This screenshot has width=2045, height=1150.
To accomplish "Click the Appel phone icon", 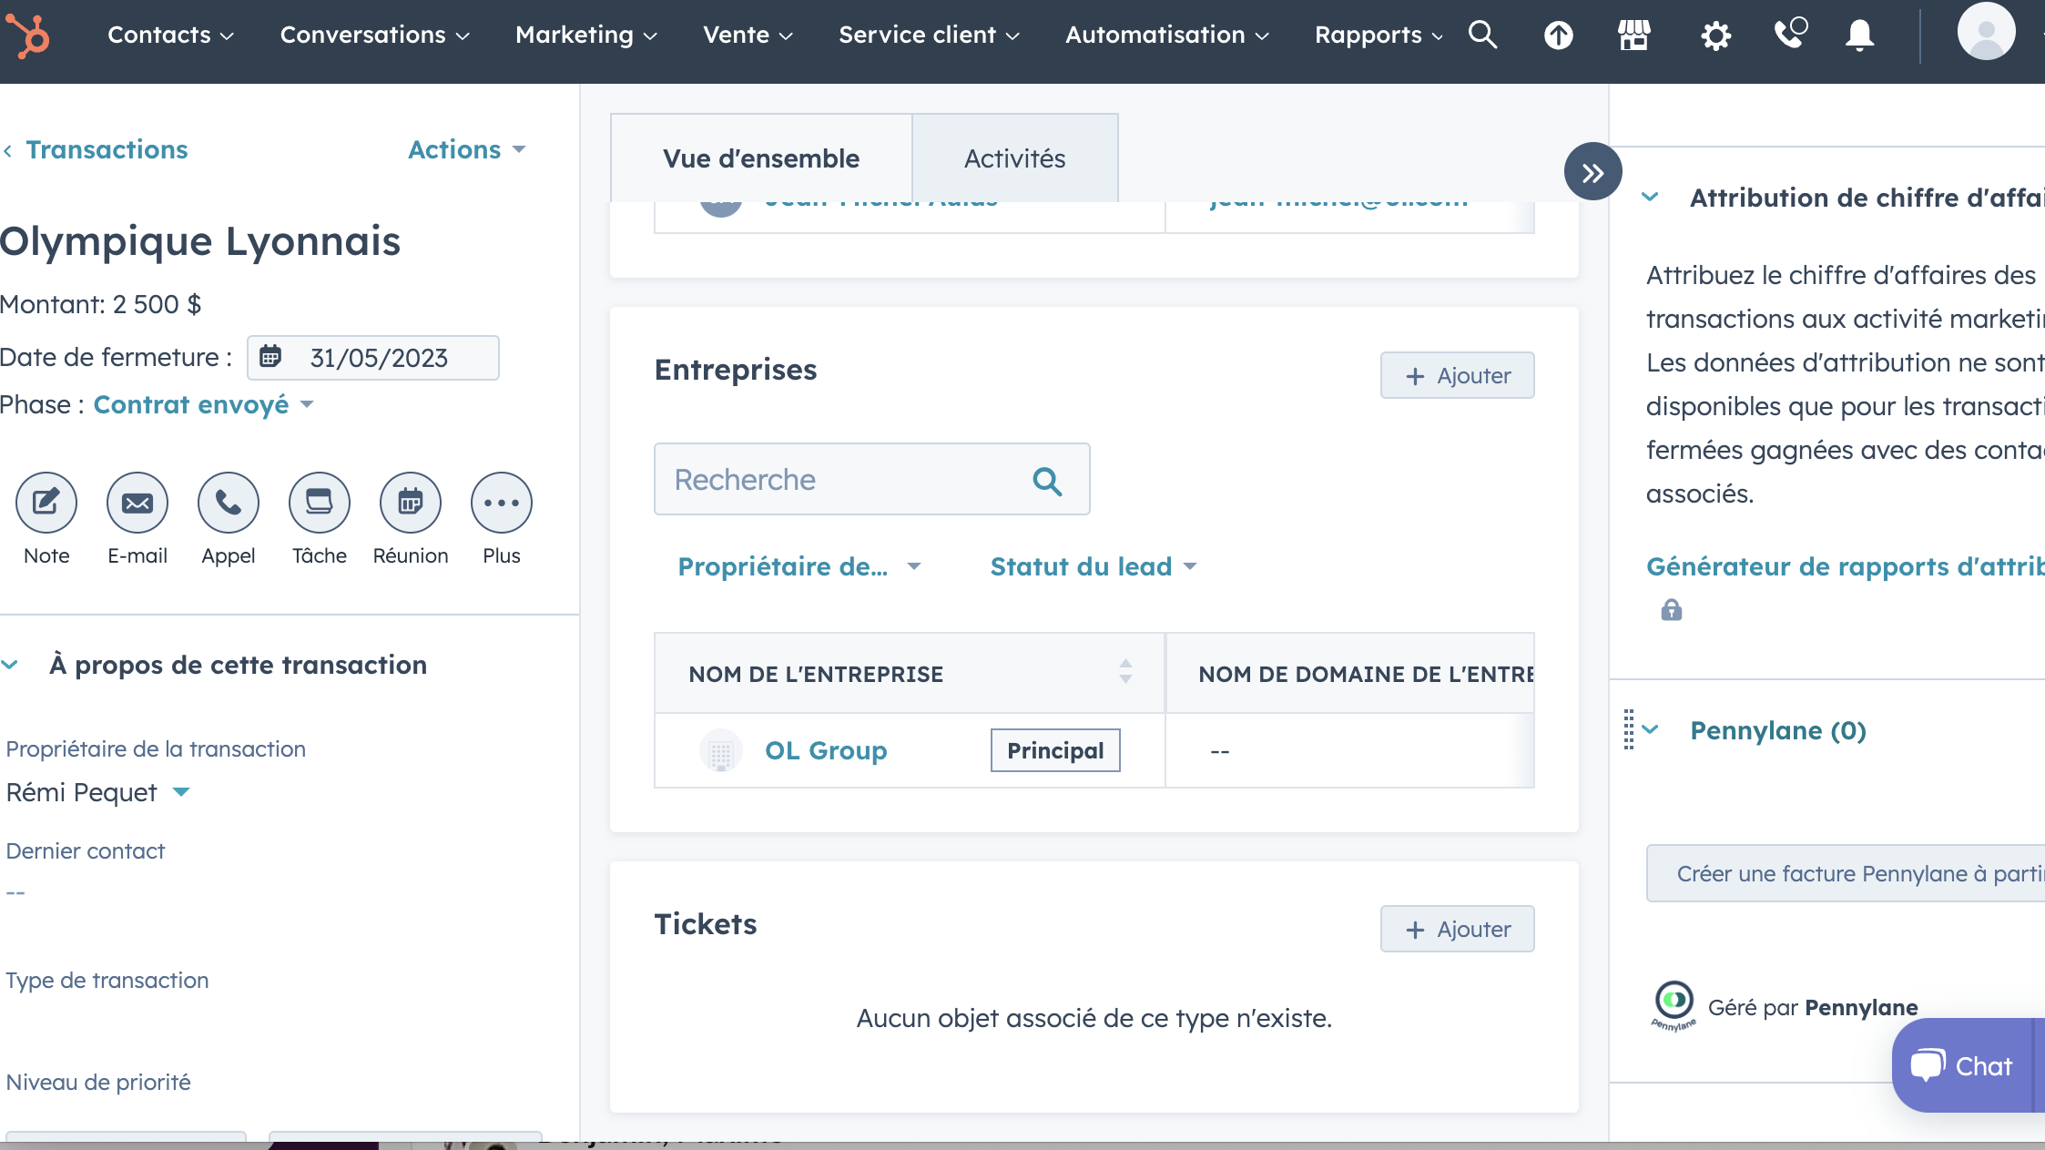I will 229,503.
